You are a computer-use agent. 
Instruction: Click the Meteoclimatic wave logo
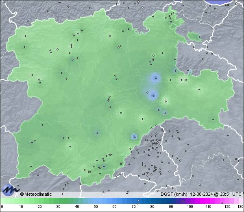(x=11, y=190)
